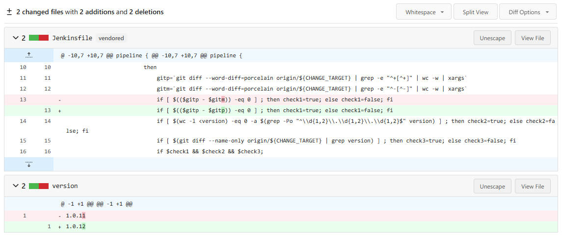Viewport: 562px width, 237px height.
Task: Collapse the version file diff
Action: pyautogui.click(x=15, y=186)
